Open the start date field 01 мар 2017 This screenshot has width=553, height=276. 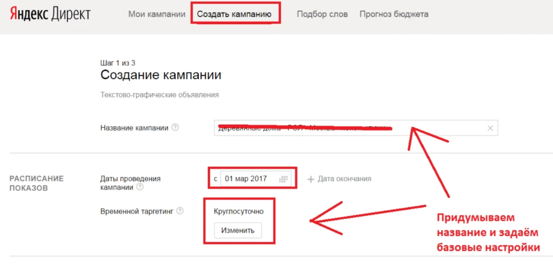pos(255,179)
